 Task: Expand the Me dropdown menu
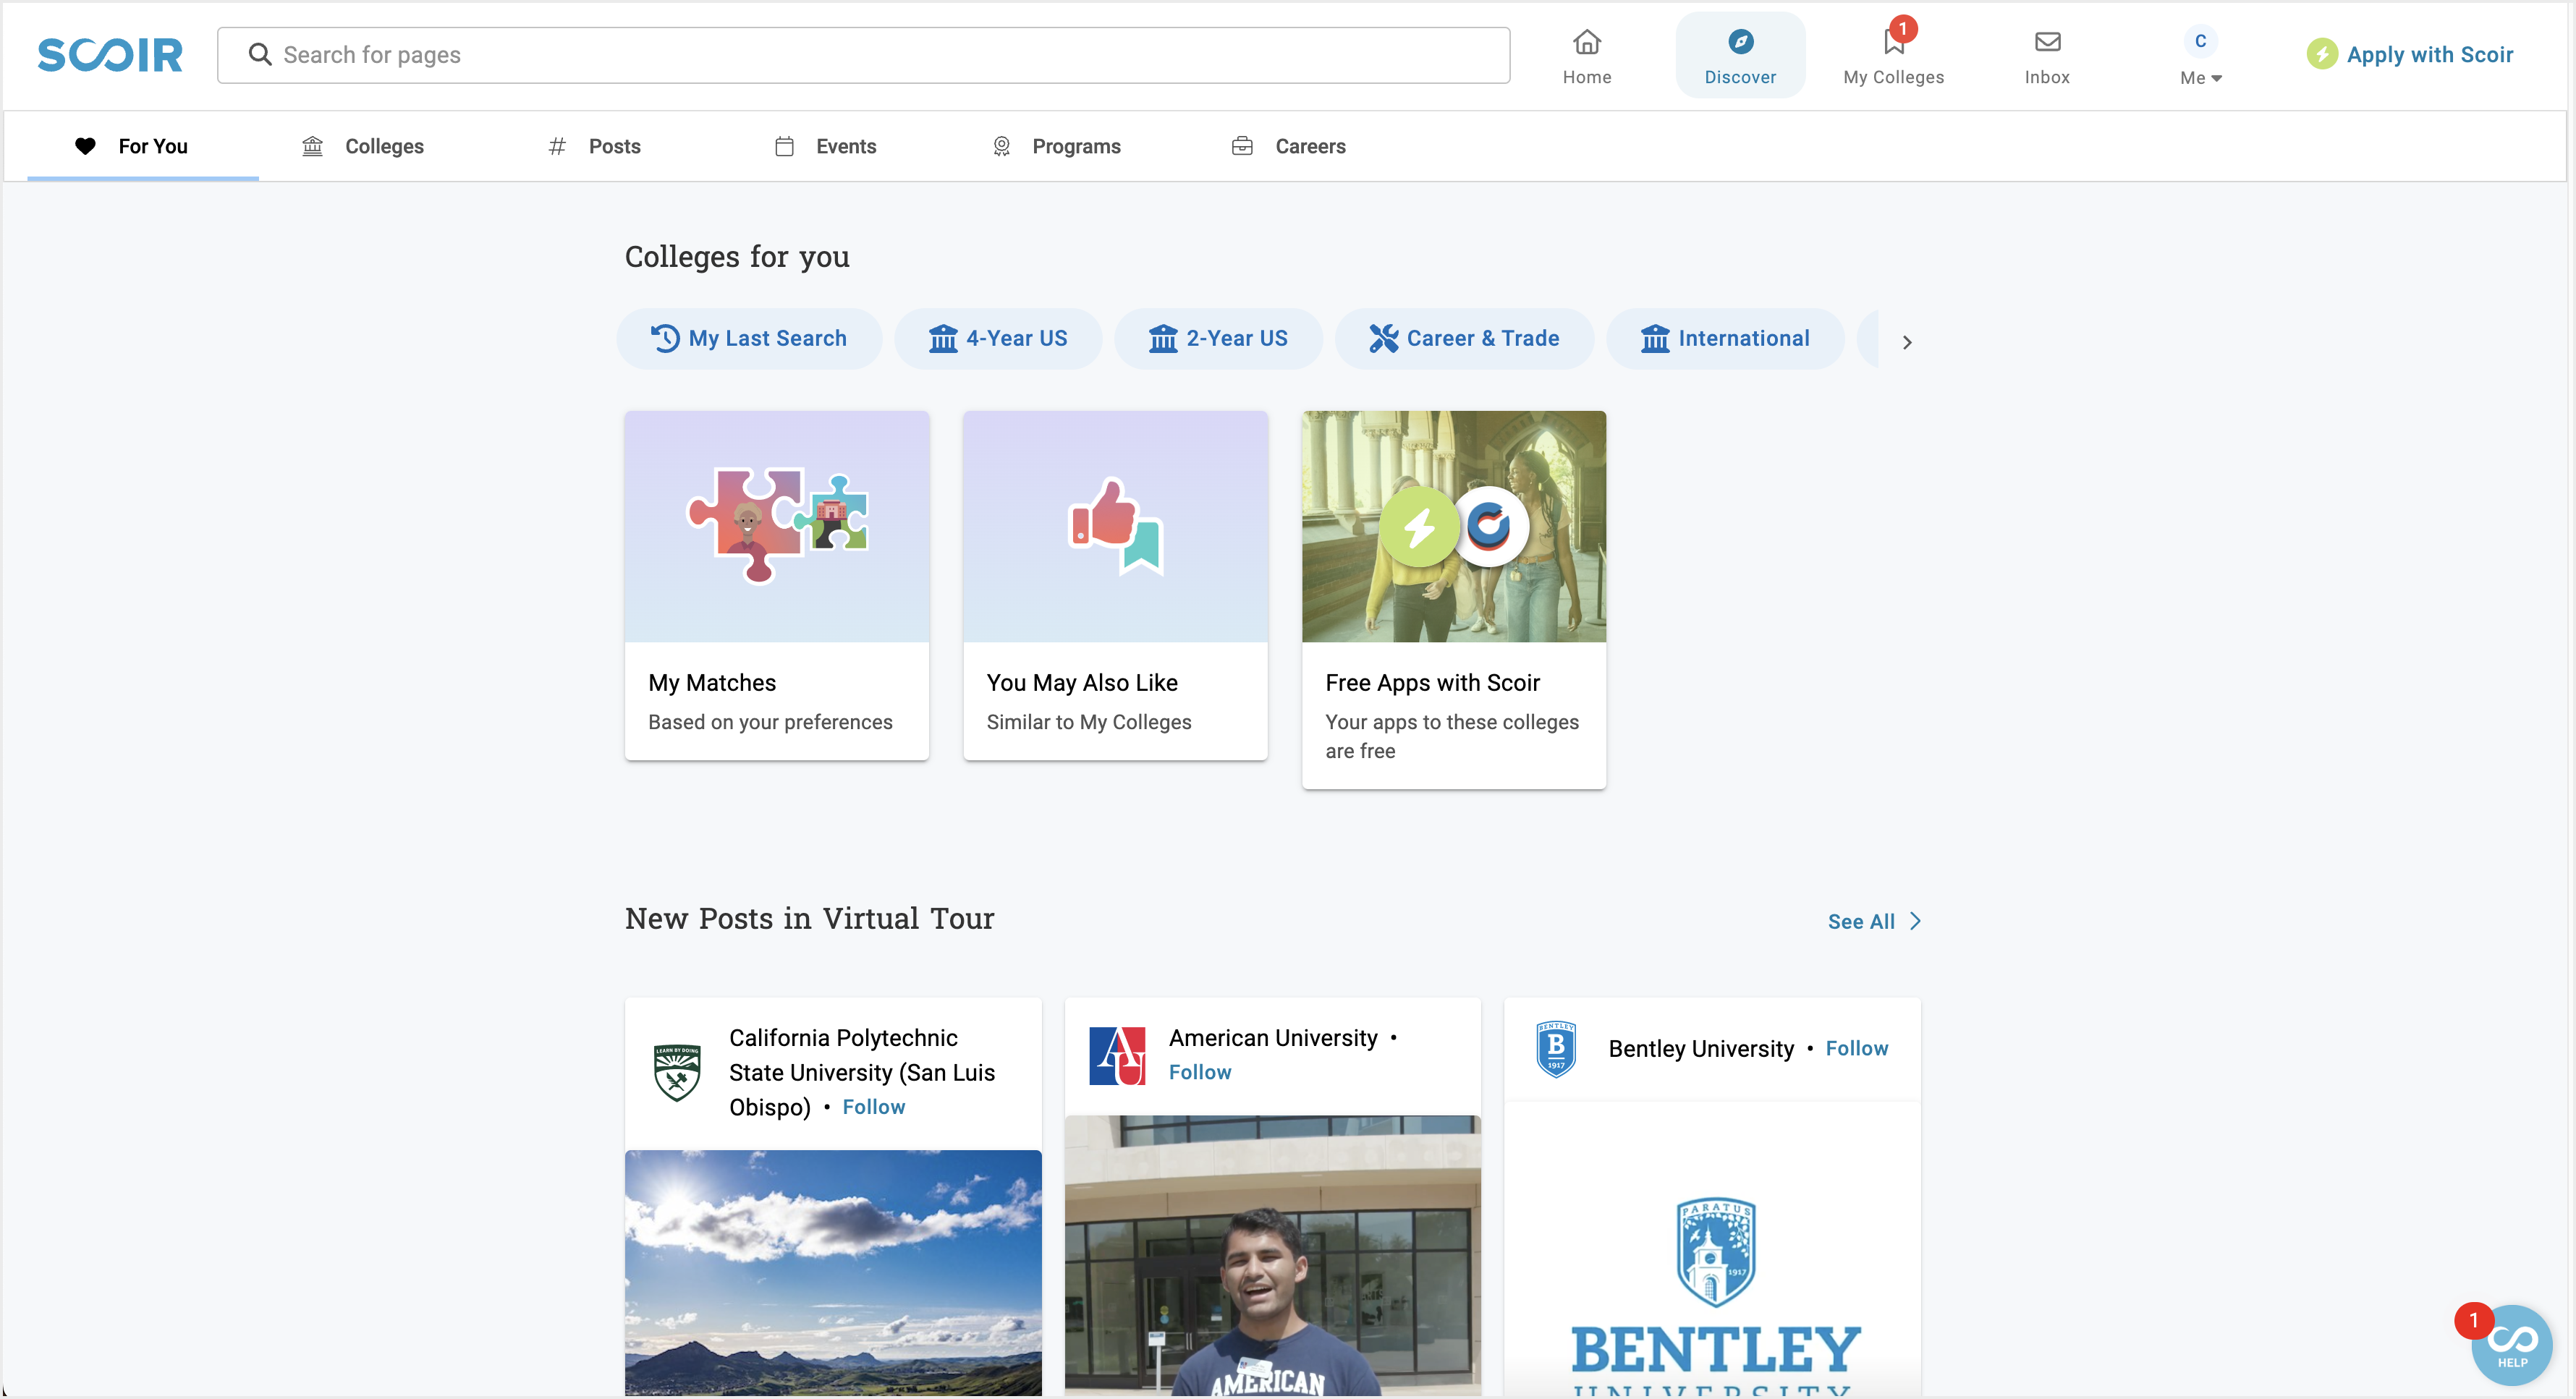(2200, 77)
